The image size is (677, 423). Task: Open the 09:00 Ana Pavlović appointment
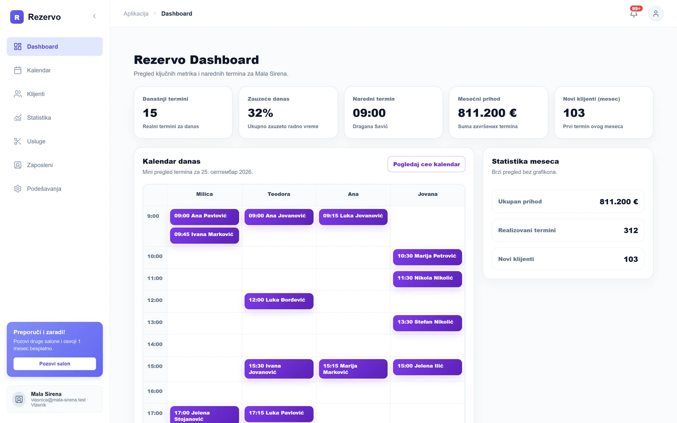coord(204,217)
